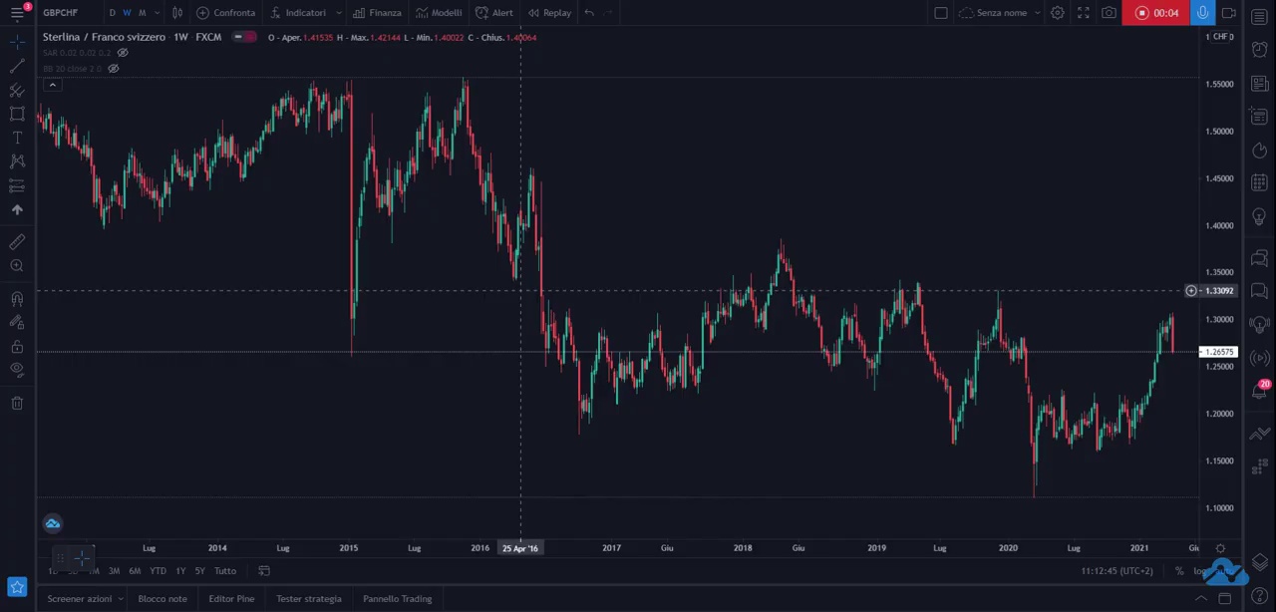Click the Confronta compare button

[x=225, y=13]
